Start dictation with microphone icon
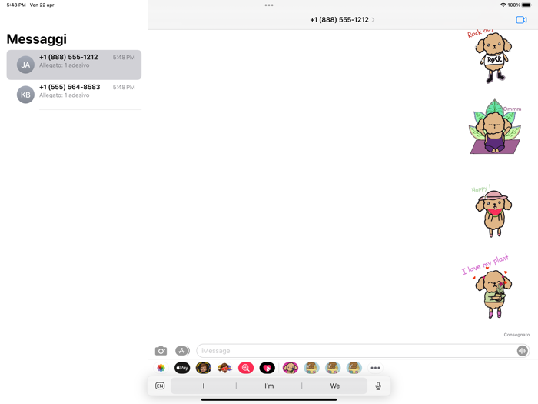The height and width of the screenshot is (404, 538). pos(378,386)
